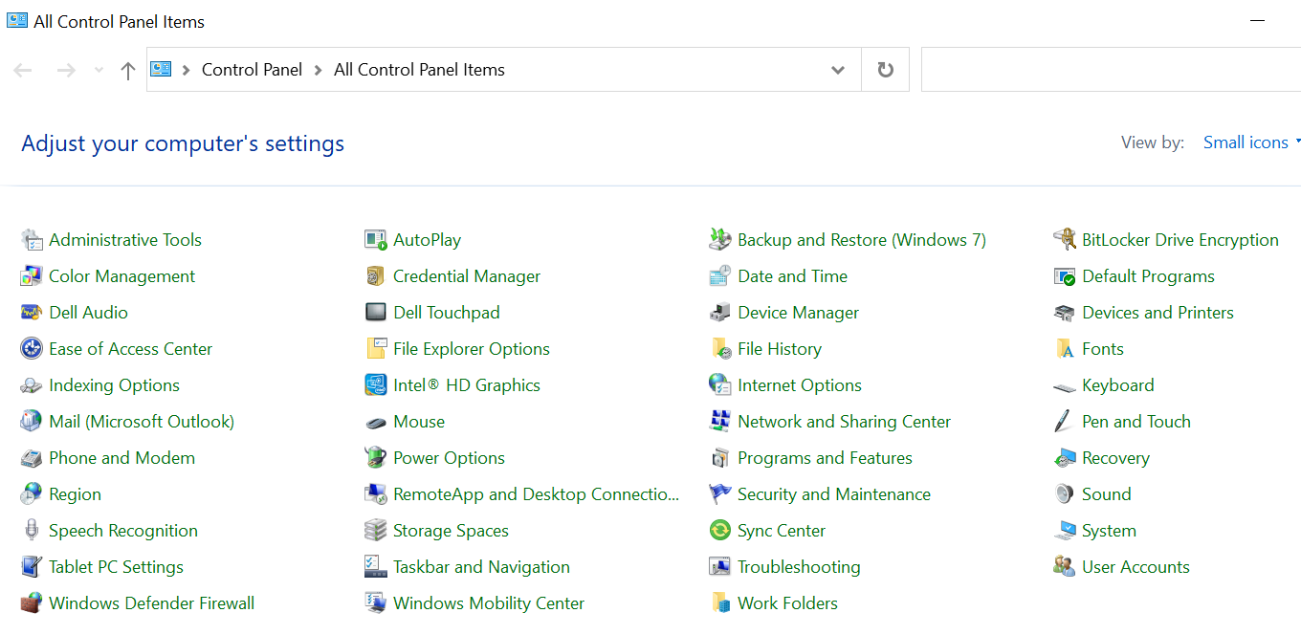This screenshot has height=635, width=1301.
Task: Select the BitLocker Drive Encryption icon
Action: (1065, 240)
